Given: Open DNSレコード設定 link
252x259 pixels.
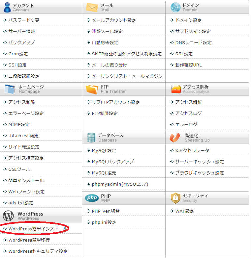Looking at the screenshot, I should click(x=193, y=42).
